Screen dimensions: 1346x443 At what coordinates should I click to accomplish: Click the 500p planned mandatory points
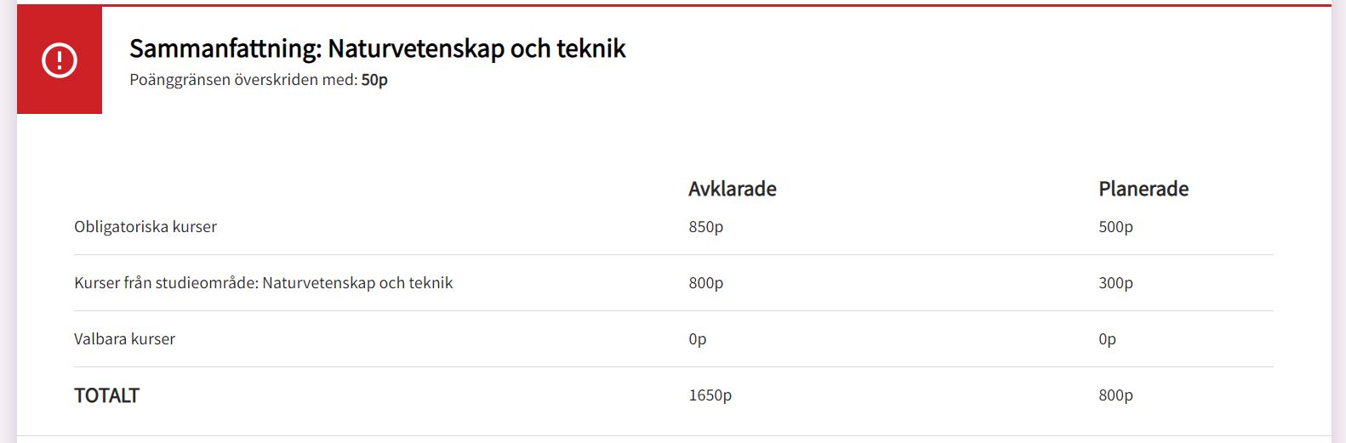pyautogui.click(x=1115, y=227)
